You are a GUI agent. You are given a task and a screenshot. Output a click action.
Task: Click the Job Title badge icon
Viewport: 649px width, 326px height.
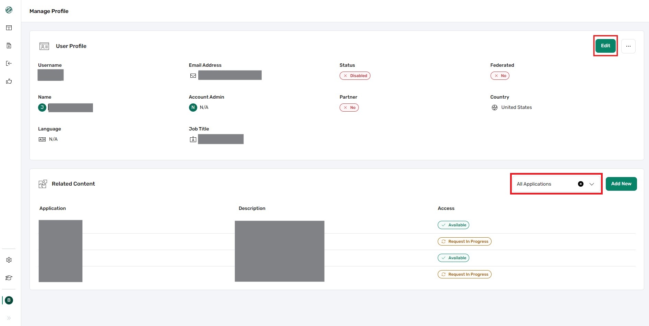tap(193, 139)
